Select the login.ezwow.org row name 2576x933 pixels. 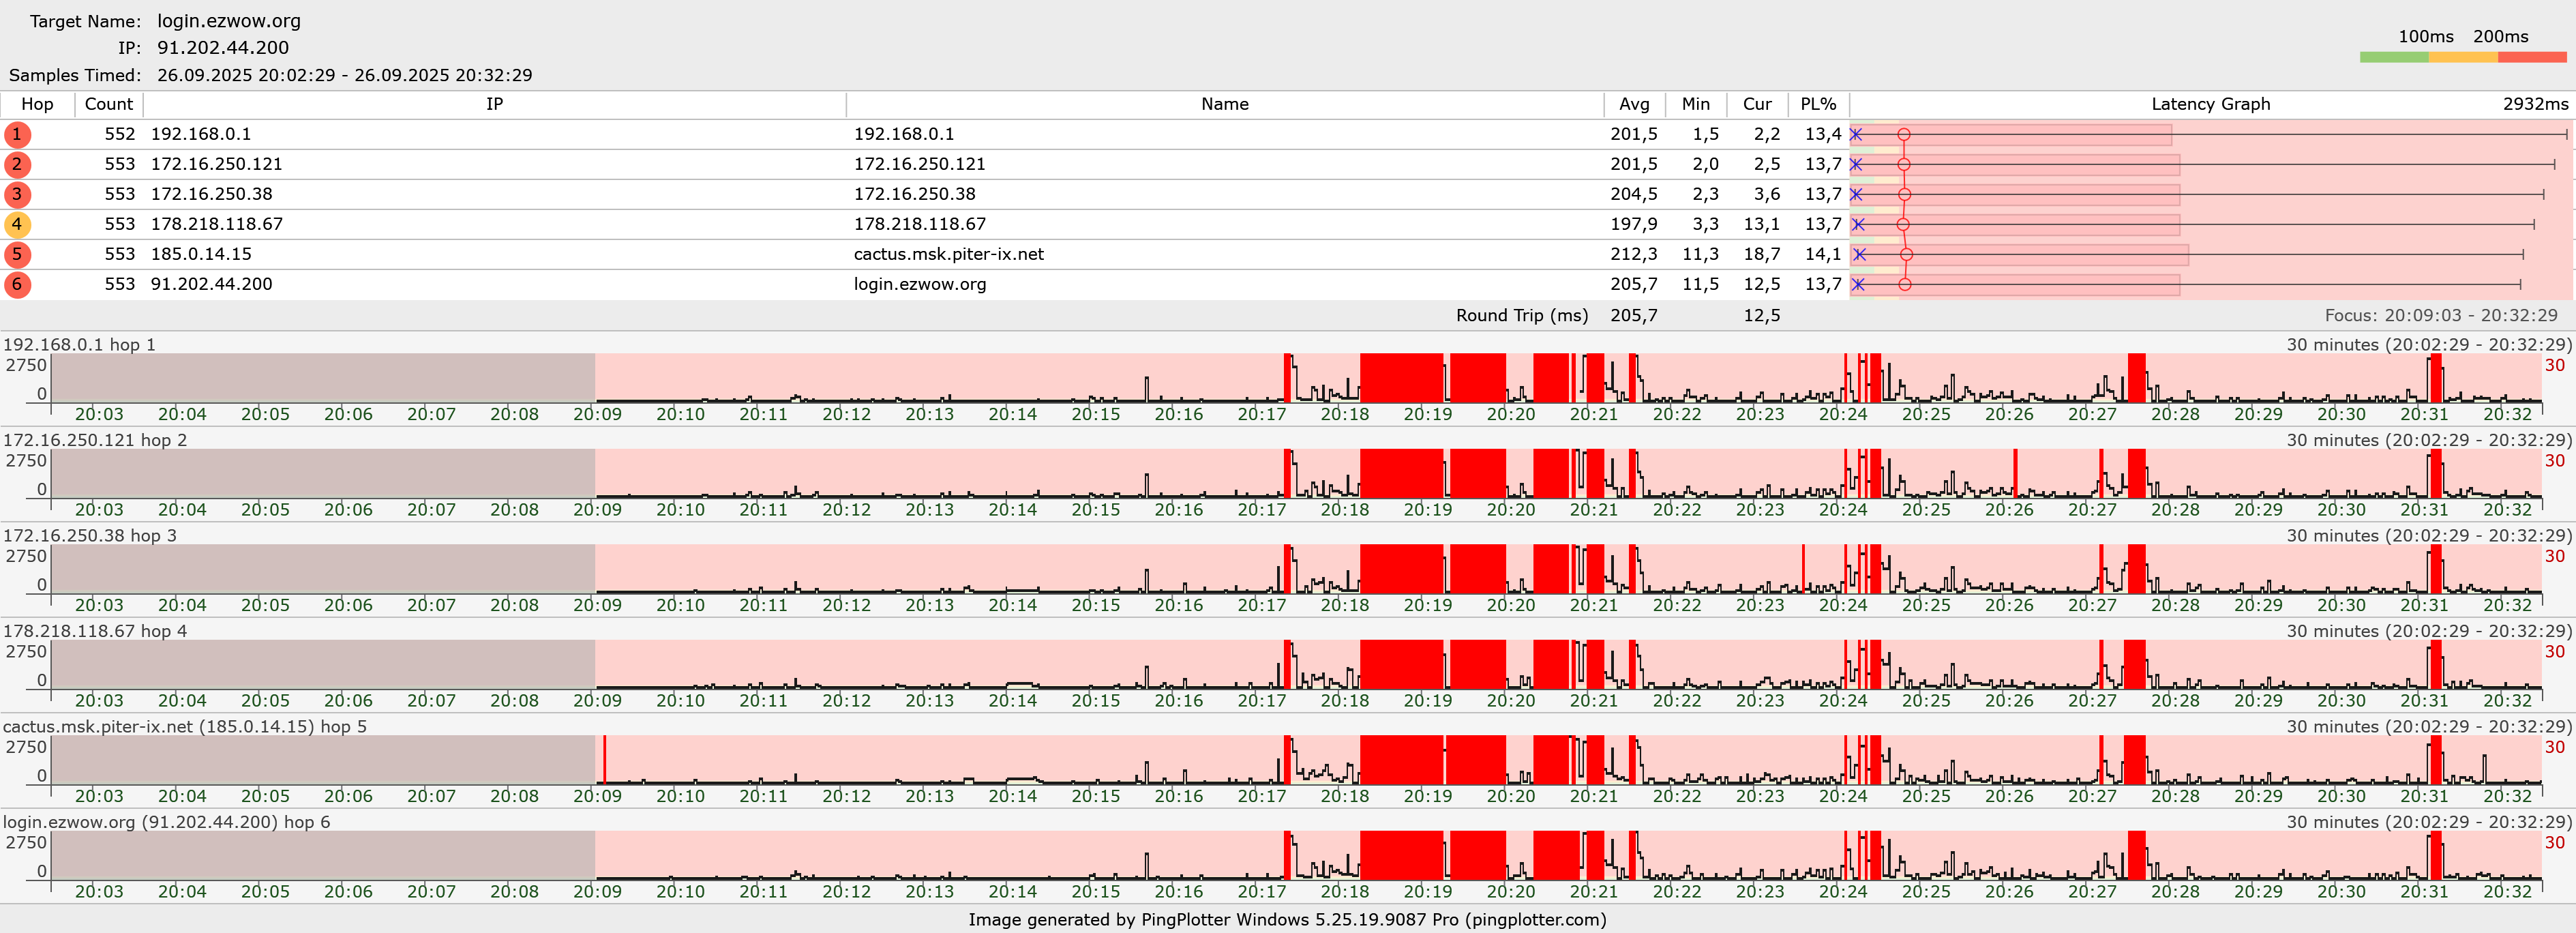[919, 284]
